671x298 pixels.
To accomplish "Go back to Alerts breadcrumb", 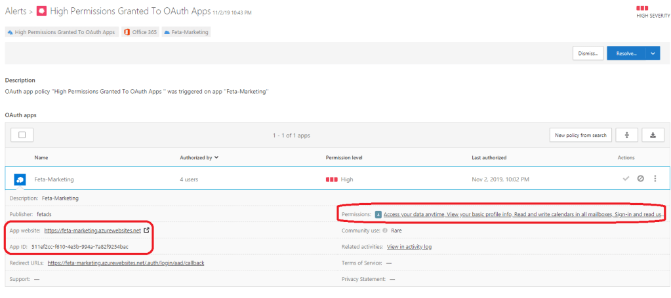I will (16, 12).
